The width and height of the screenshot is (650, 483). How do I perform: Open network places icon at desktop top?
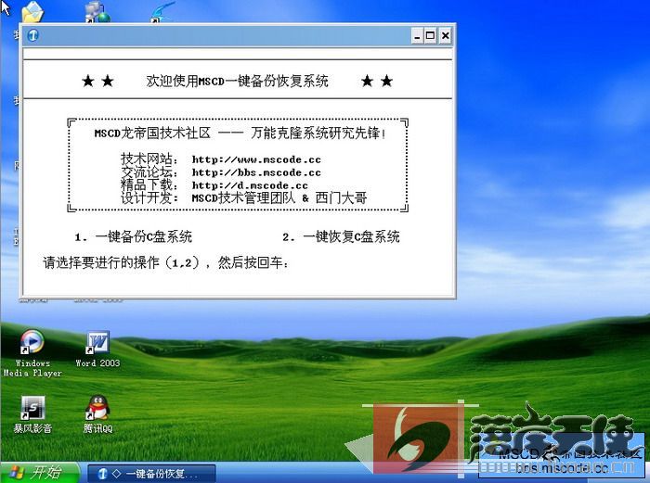coord(97,12)
